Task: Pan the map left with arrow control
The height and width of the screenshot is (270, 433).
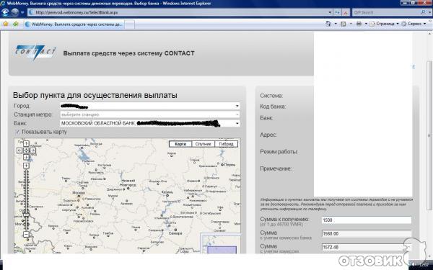Action: 19,150
